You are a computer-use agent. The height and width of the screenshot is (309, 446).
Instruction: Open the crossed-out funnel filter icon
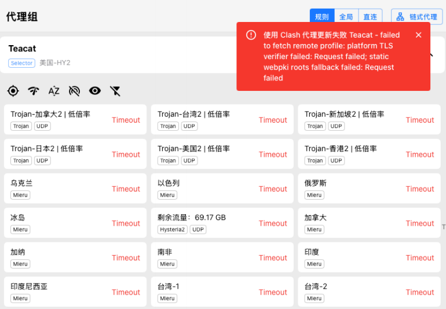tap(115, 91)
